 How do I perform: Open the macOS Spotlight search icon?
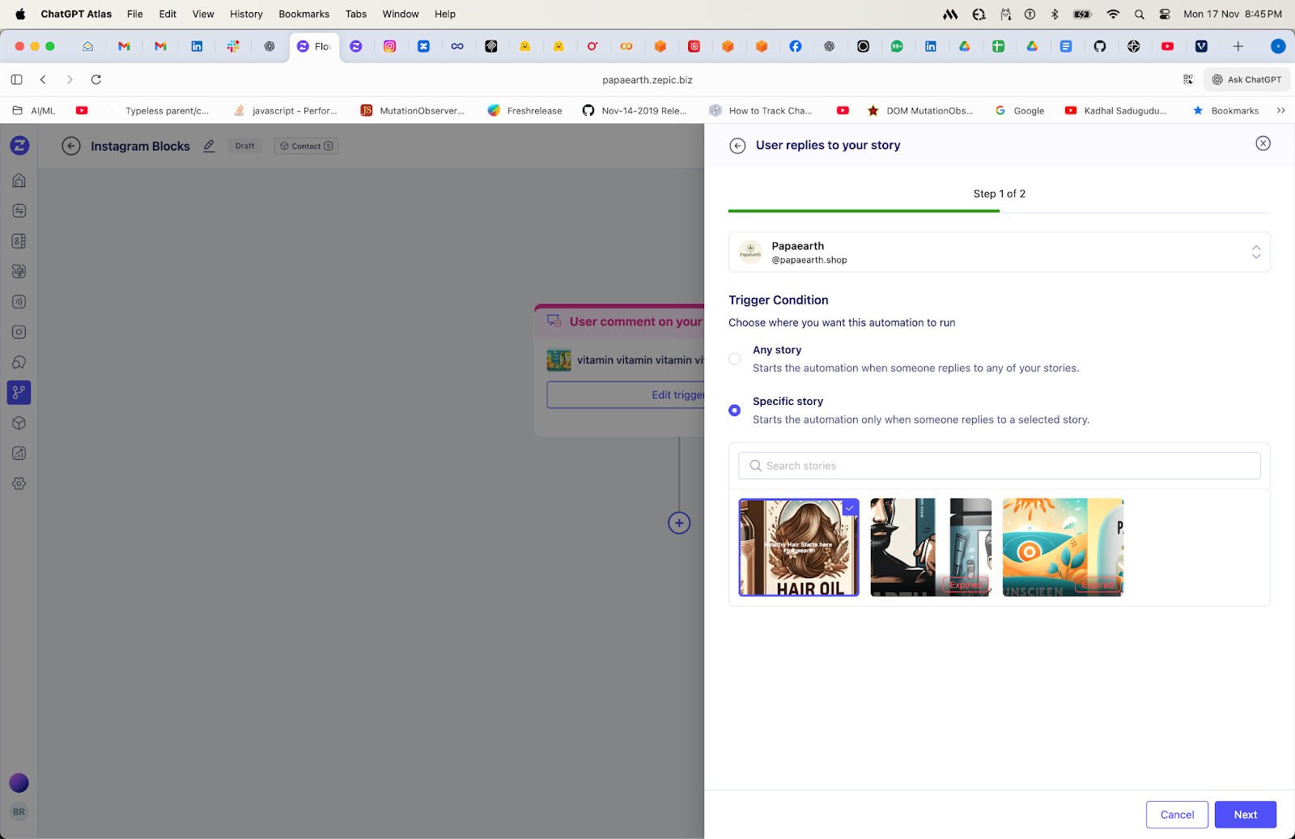tap(1140, 14)
